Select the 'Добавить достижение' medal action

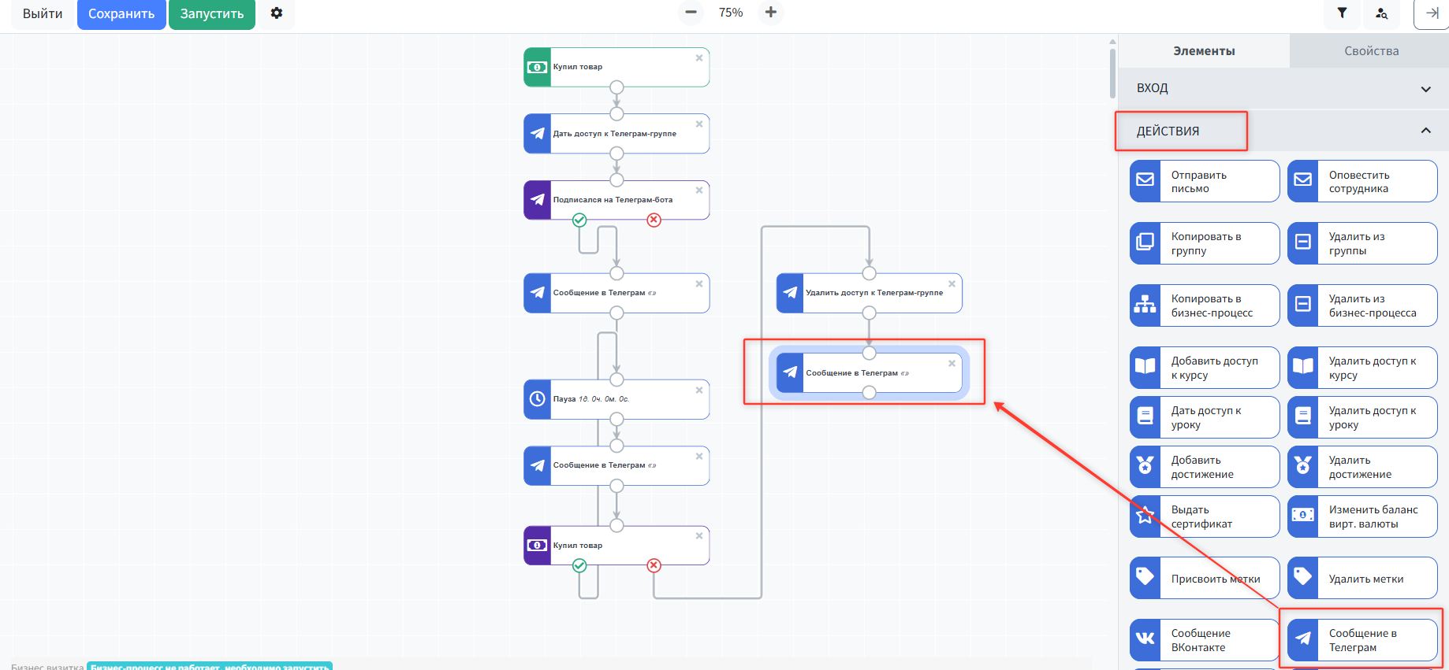1204,467
